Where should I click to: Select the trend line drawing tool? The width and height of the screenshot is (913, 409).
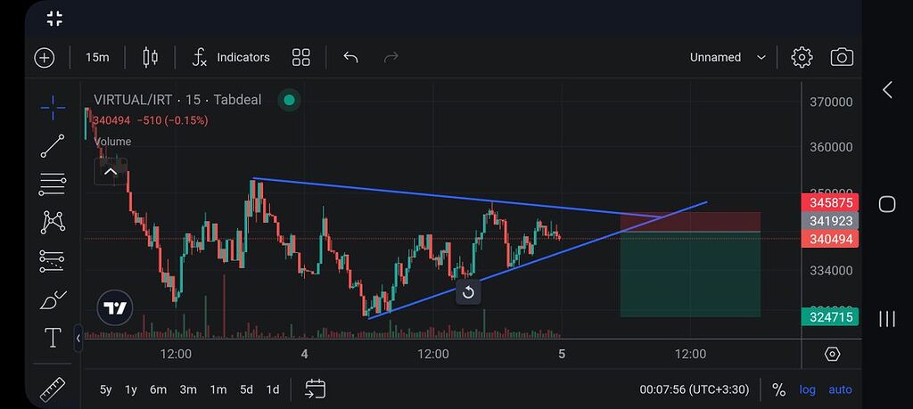(53, 146)
